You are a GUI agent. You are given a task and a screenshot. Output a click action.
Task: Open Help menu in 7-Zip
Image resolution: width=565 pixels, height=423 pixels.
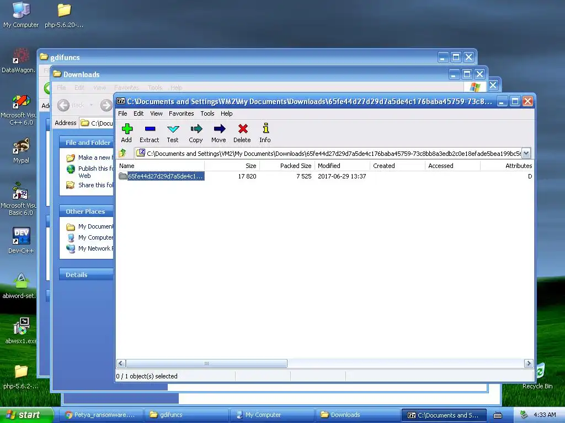tap(226, 113)
